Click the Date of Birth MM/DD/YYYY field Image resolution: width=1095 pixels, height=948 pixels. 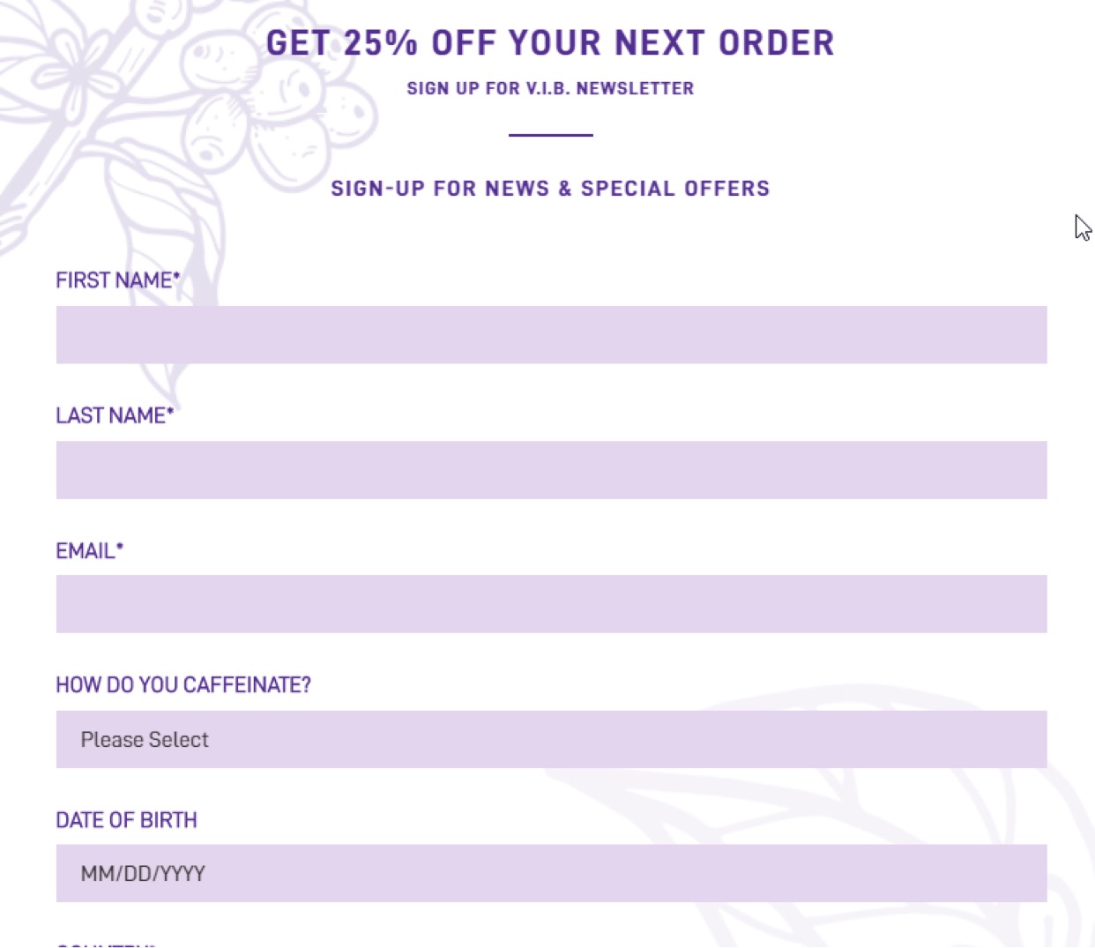[x=551, y=874]
